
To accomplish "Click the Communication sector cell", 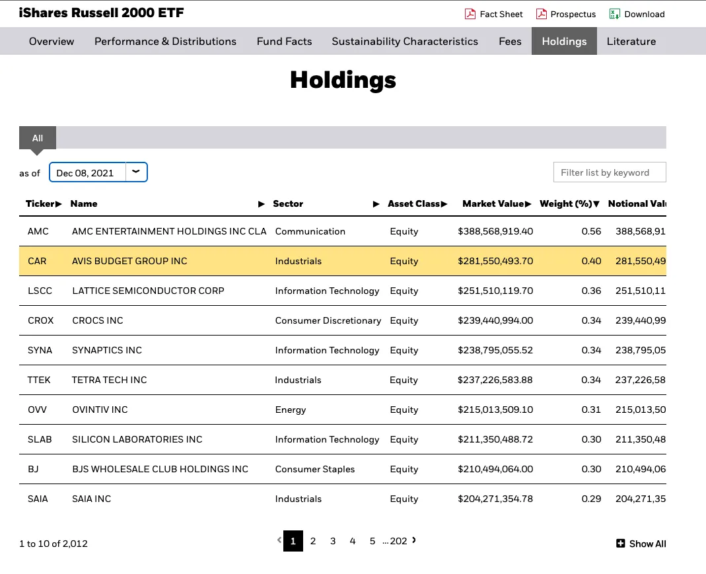I will [x=310, y=231].
